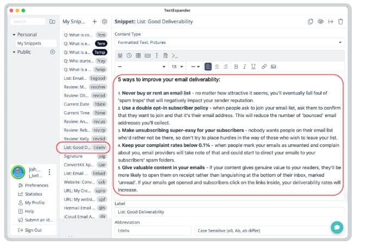Open the user account three-dot menu
This screenshot has height=244, width=380.
[x=49, y=172]
